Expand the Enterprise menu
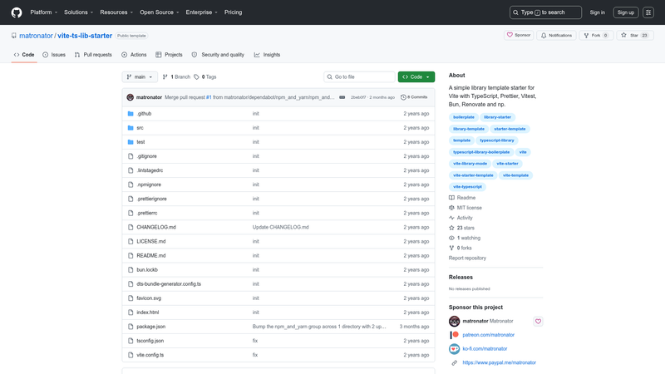 coord(201,12)
